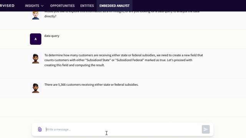Click the "data query" user message
Image resolution: width=246 pixels, height=138 pixels.
tap(52, 36)
